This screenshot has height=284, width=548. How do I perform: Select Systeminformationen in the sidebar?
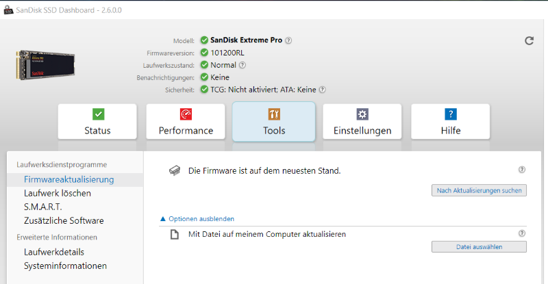tap(65, 266)
